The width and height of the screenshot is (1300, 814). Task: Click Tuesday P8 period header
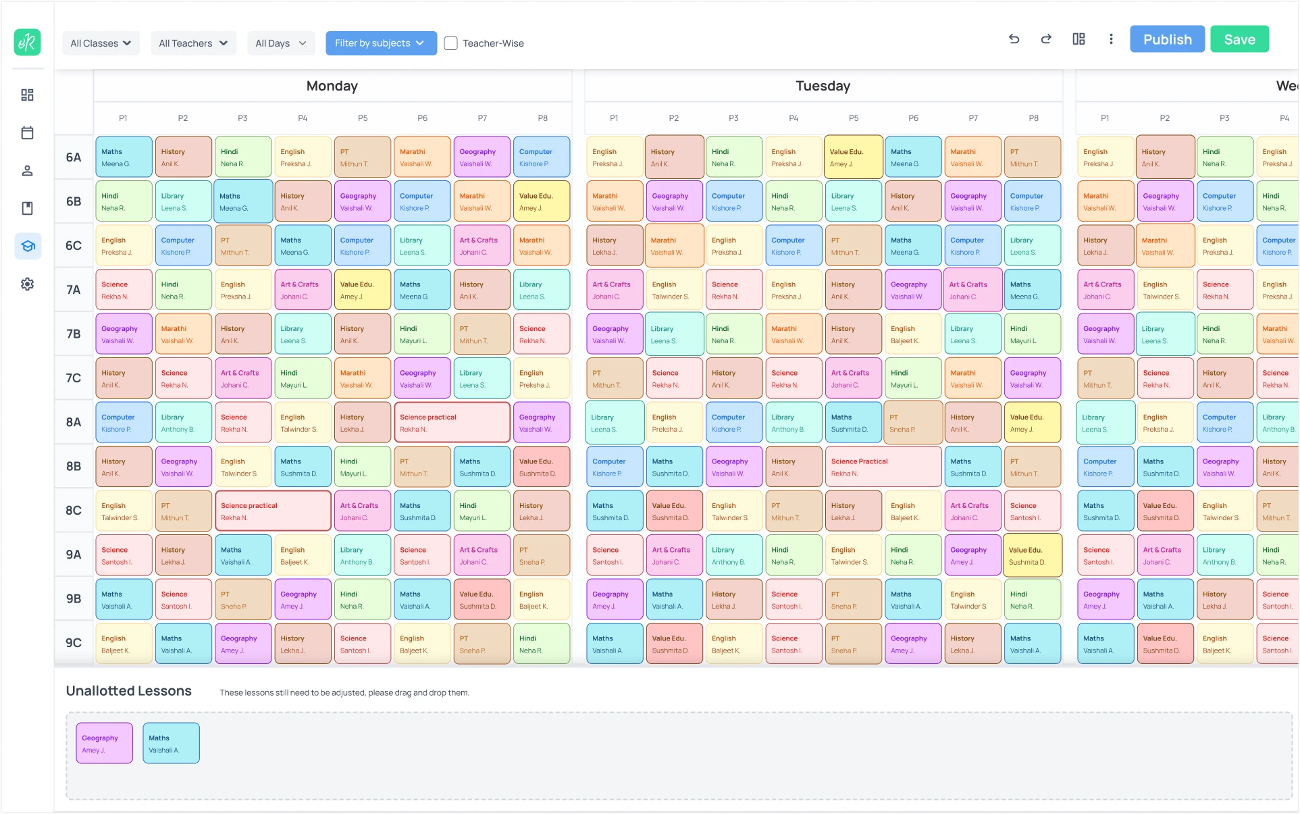[1033, 118]
